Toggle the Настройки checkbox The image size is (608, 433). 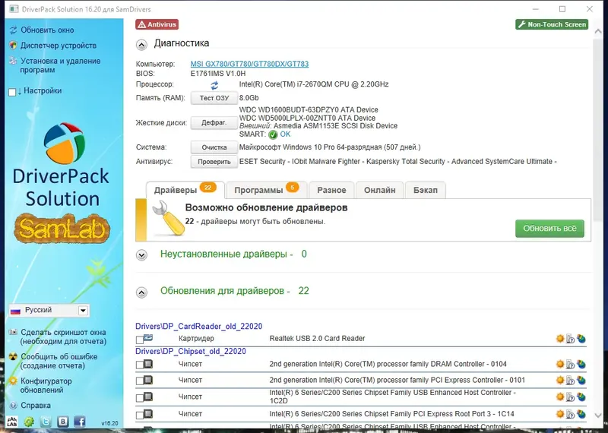click(12, 92)
